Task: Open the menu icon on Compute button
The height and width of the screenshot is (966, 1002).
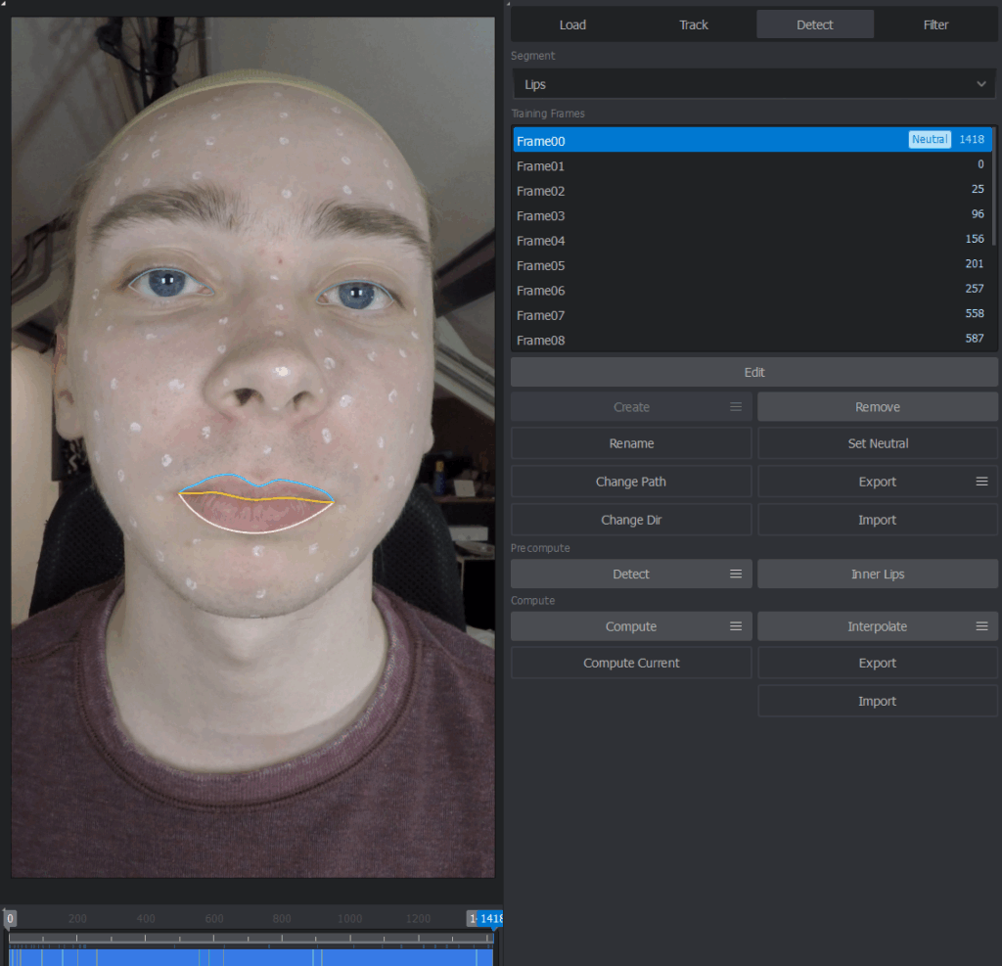Action: tap(736, 626)
